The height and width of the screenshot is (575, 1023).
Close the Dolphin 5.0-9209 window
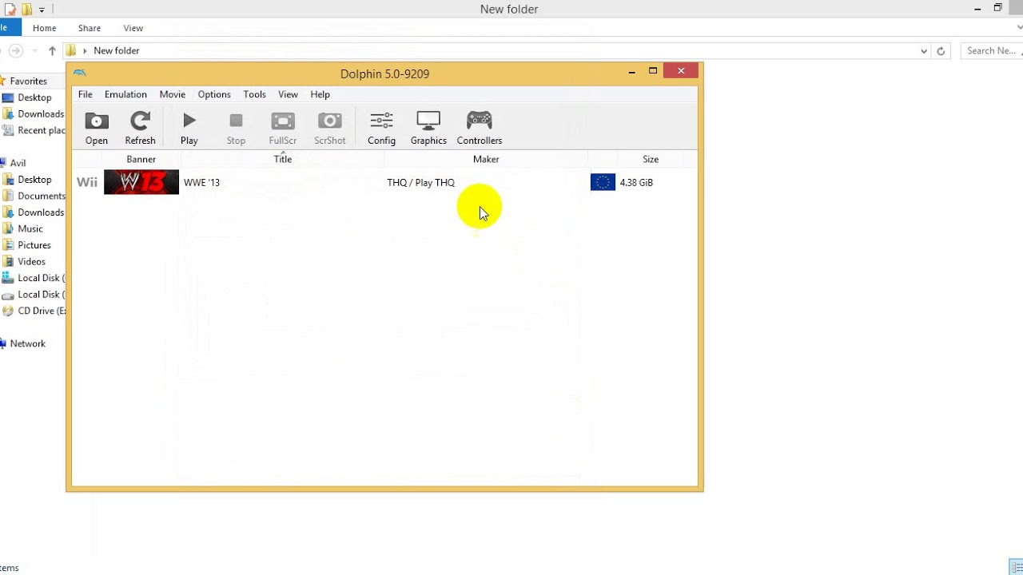[681, 71]
